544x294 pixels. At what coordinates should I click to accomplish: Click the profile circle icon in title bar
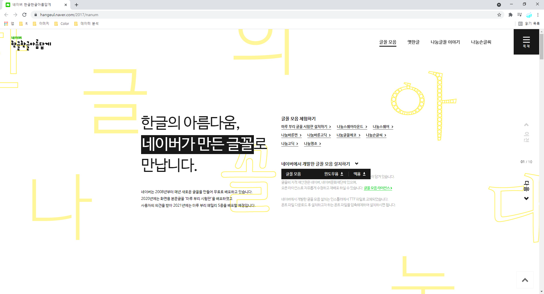click(499, 5)
